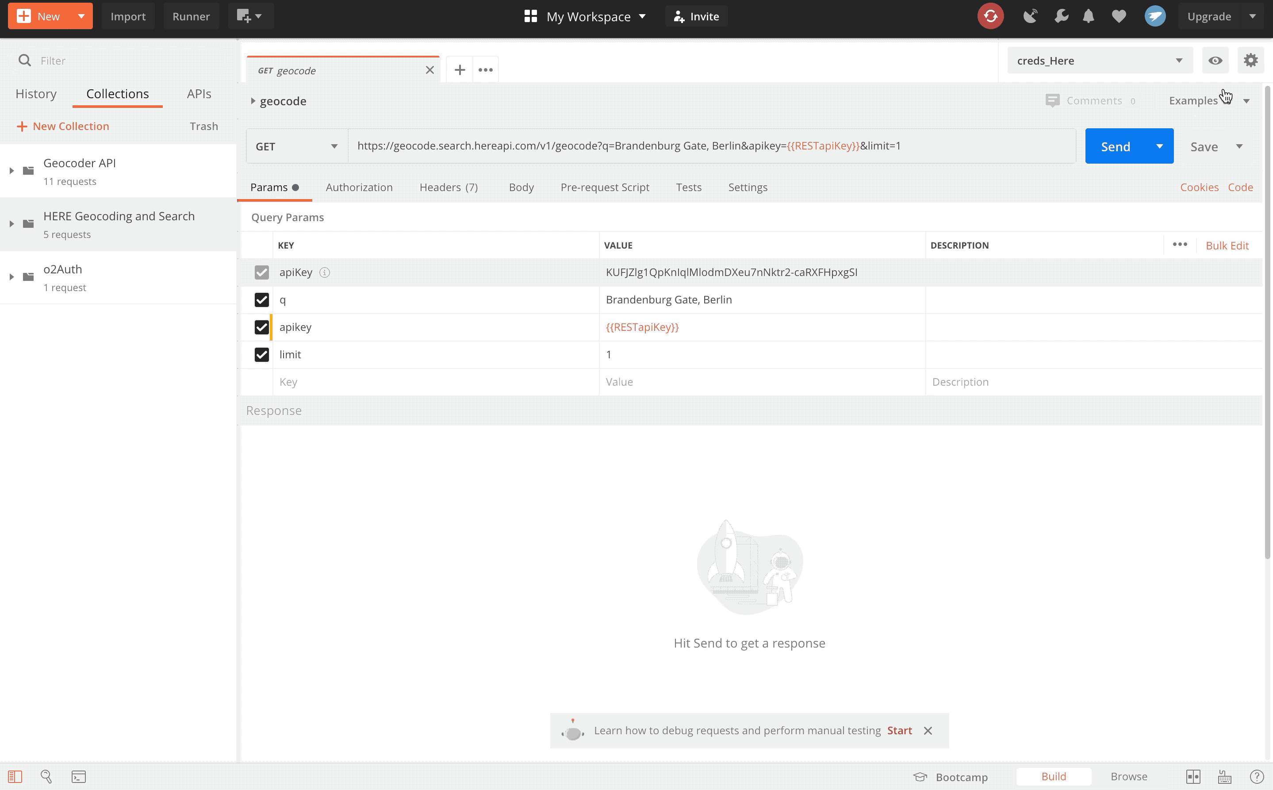Open the request Settings tab
The image size is (1273, 790).
(748, 187)
